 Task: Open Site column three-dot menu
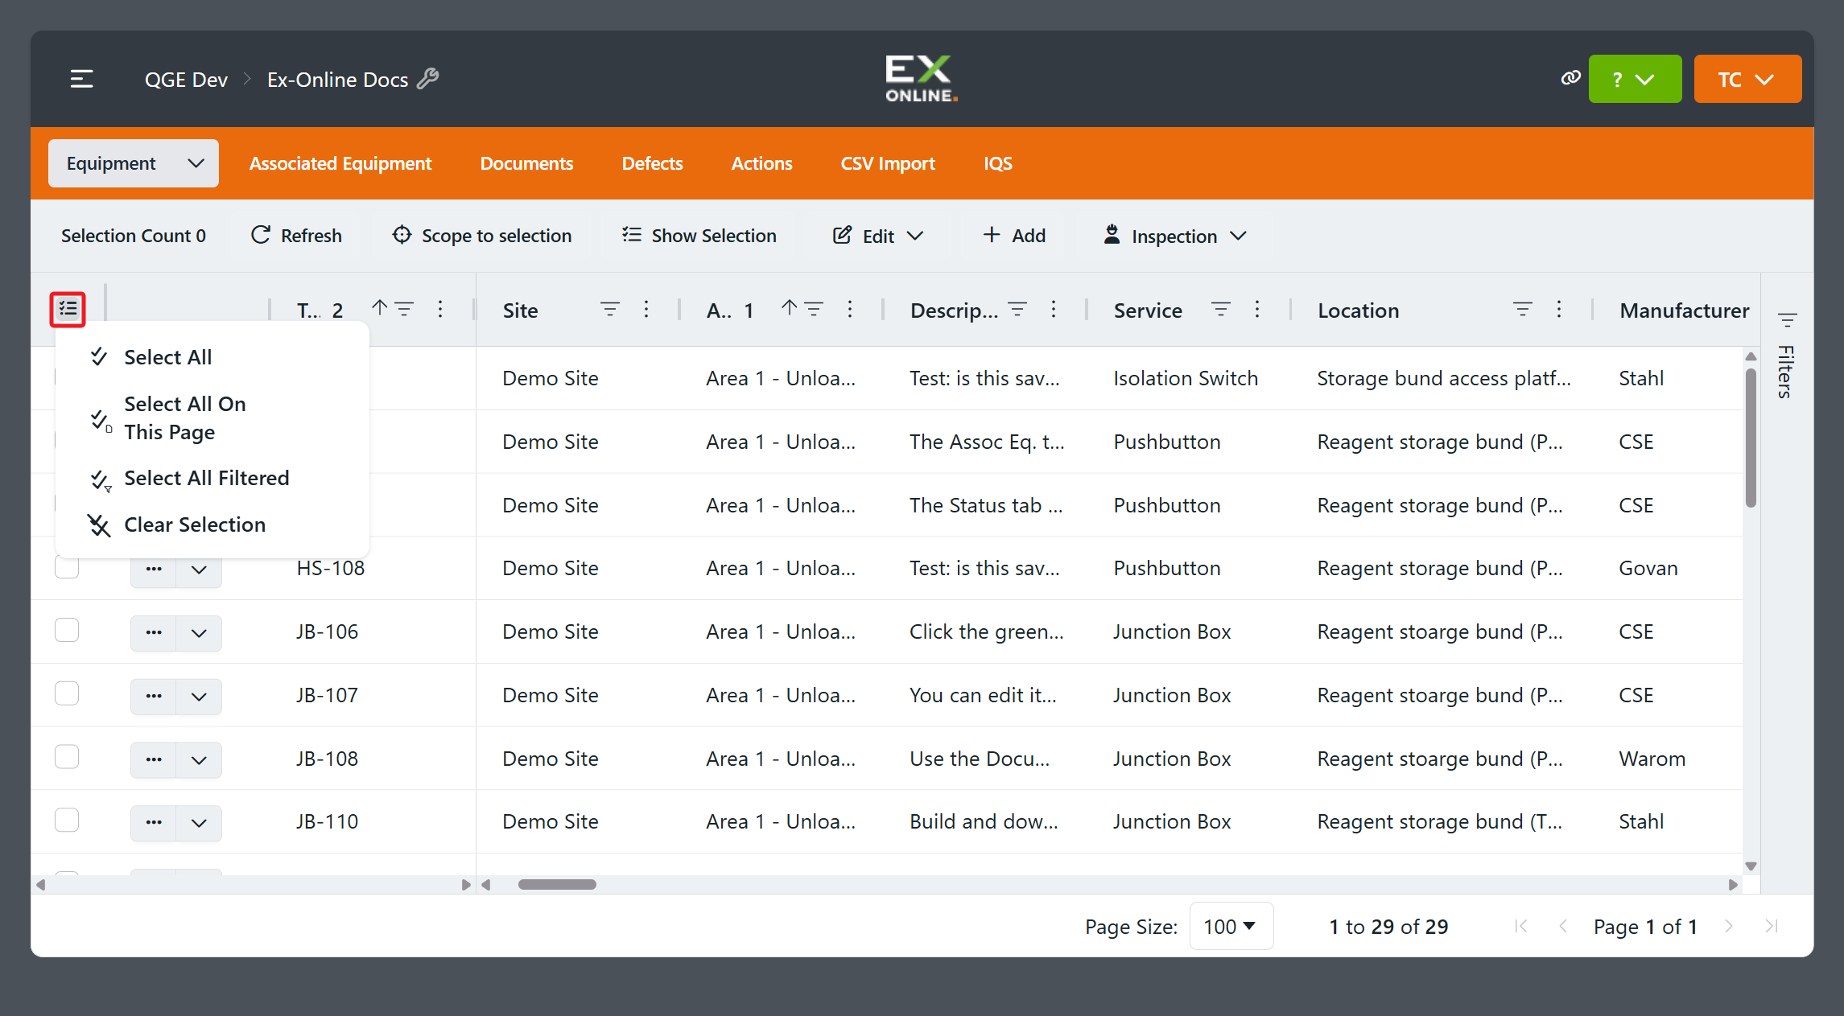646,310
